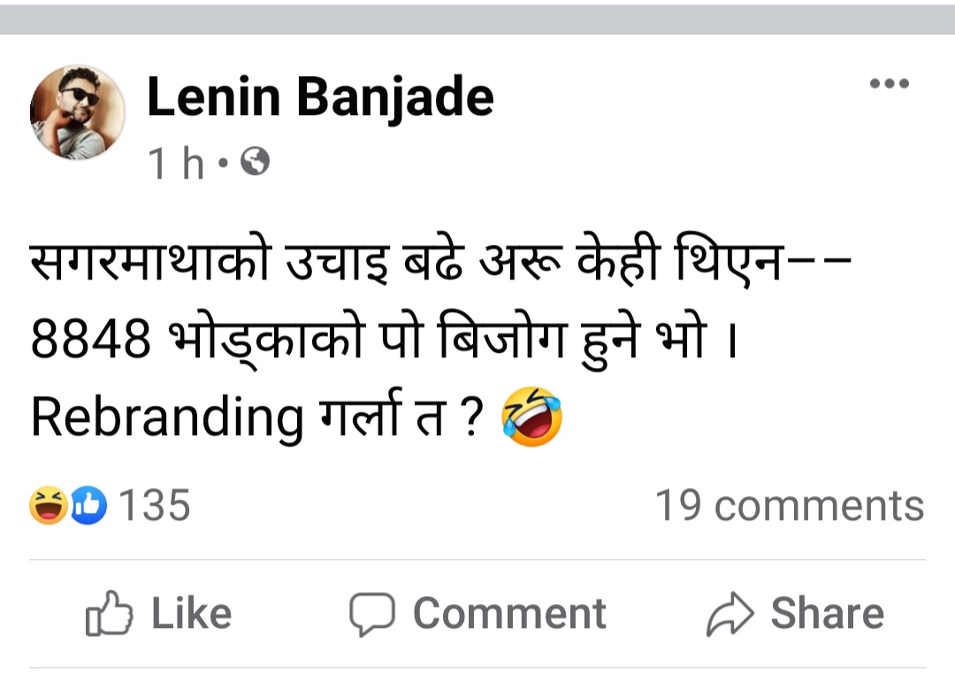Viewport: 955px width, 674px height.
Task: Click the blue thumbs-up reaction icon
Action: tap(89, 505)
